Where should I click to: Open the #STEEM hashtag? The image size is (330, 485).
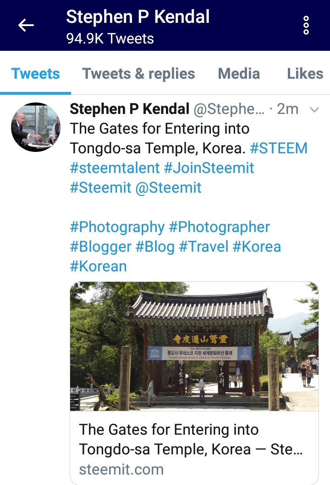tap(279, 148)
